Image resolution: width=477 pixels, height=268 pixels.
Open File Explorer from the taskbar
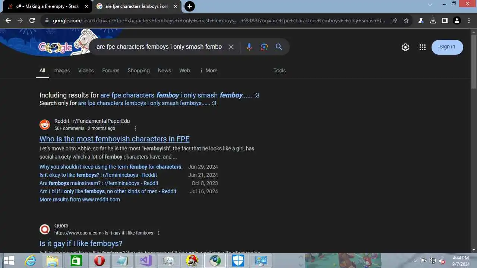[53, 261]
